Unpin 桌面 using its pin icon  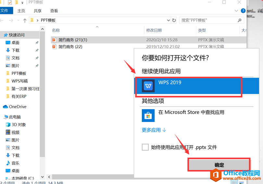click(x=37, y=43)
